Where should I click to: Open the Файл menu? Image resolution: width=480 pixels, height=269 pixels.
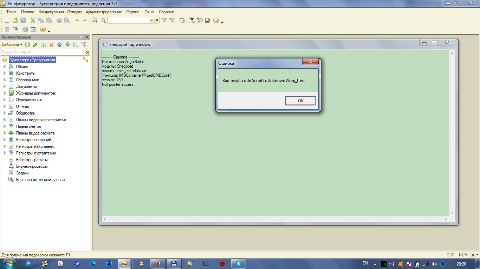coord(11,12)
